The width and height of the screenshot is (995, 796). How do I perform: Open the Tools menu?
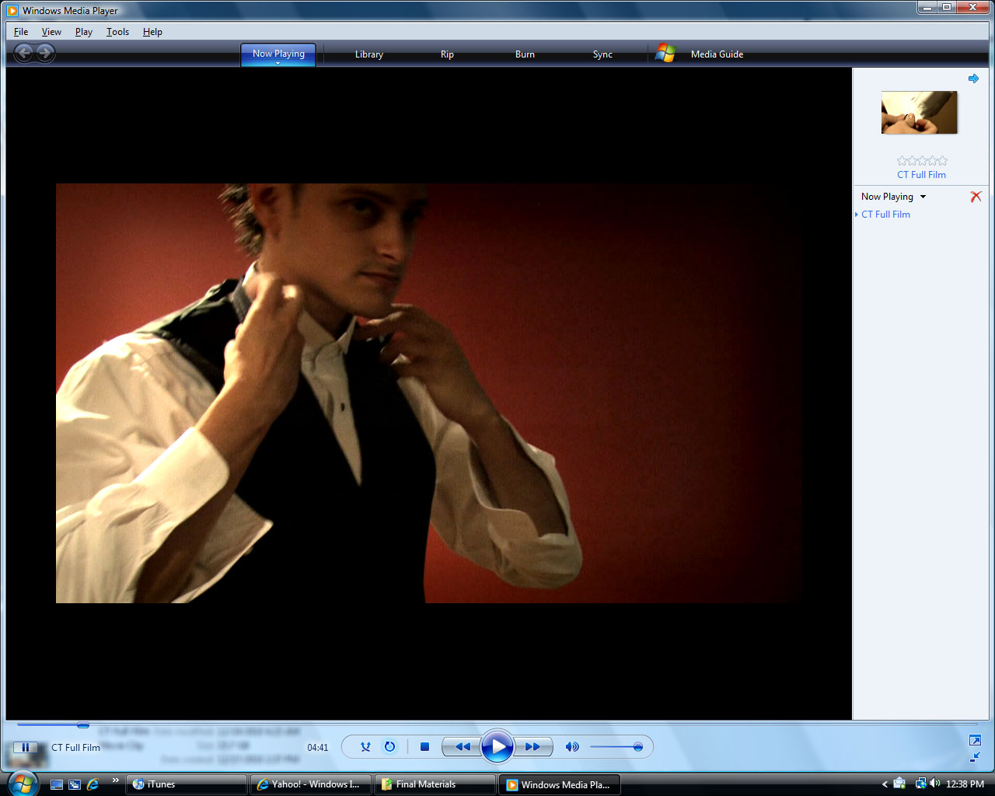click(x=117, y=32)
